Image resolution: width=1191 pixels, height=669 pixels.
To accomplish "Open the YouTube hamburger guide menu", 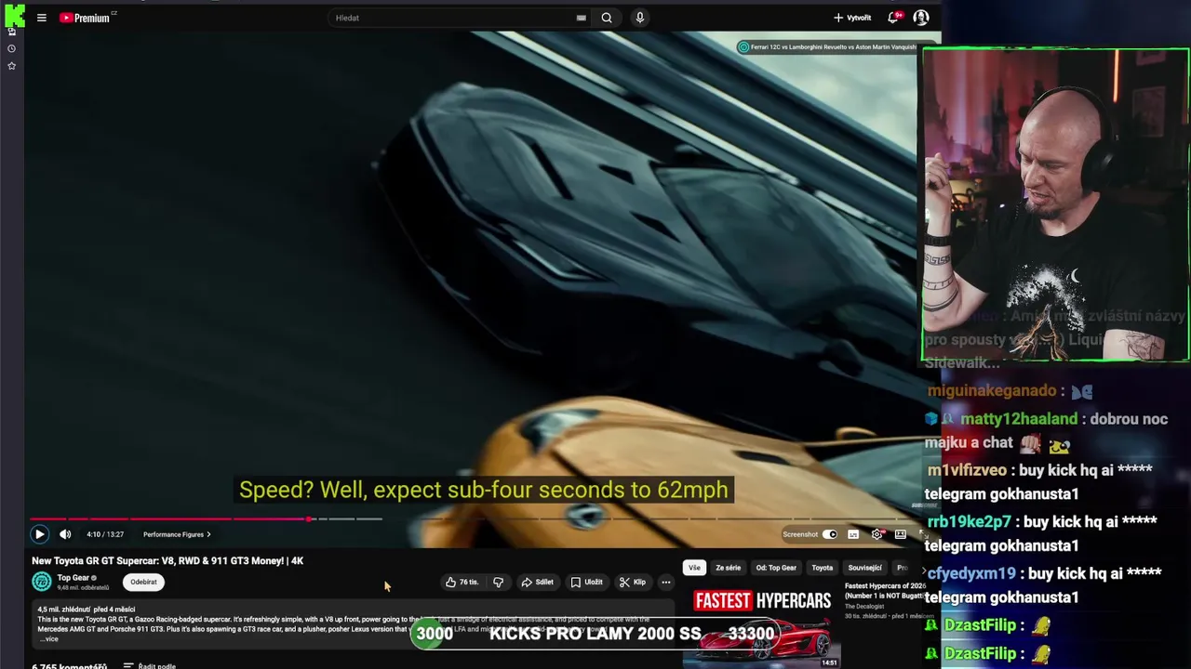I will (41, 18).
